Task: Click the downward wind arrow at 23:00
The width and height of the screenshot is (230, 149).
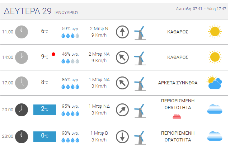Action: coord(122,137)
